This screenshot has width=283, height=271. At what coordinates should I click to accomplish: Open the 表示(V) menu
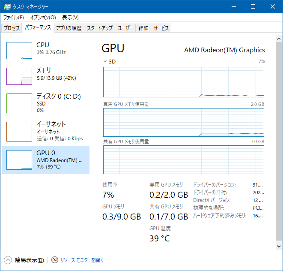point(70,18)
